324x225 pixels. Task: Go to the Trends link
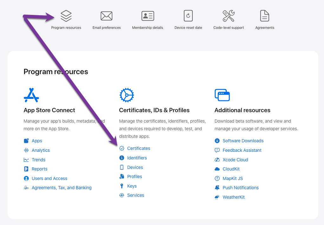click(x=38, y=160)
